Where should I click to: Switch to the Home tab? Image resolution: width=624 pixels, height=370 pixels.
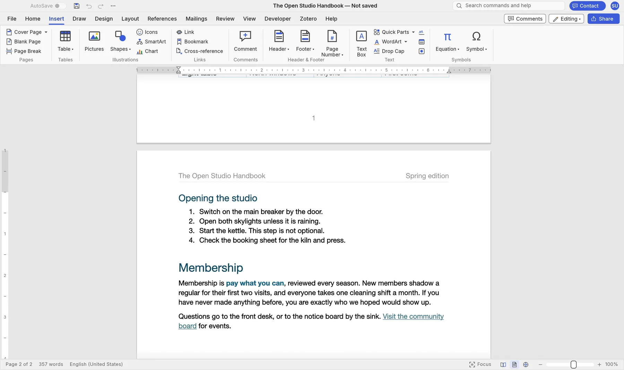click(33, 19)
